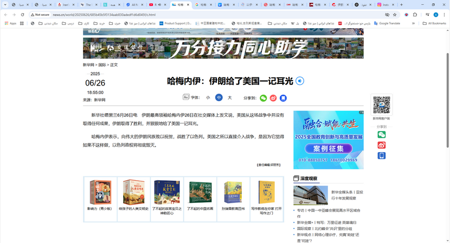This screenshot has width=450, height=243.
Task: Open the 国际 breadcrumb link
Action: (102, 65)
